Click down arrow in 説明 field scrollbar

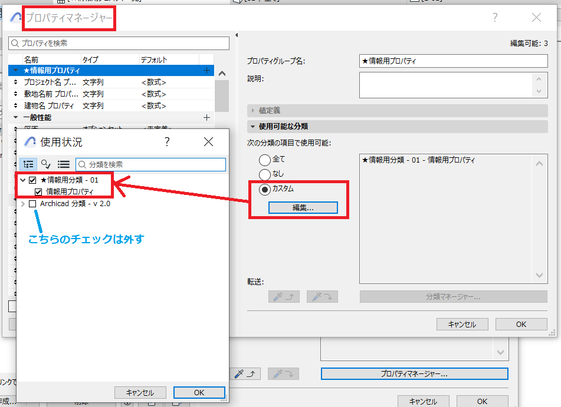[539, 91]
